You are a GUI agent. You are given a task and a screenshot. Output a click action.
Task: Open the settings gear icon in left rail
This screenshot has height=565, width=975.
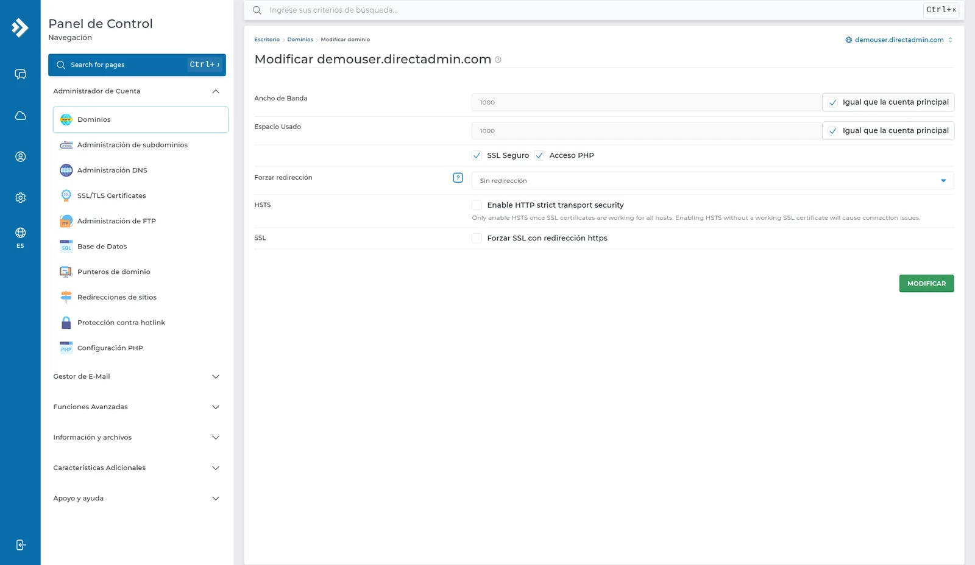[x=20, y=197]
